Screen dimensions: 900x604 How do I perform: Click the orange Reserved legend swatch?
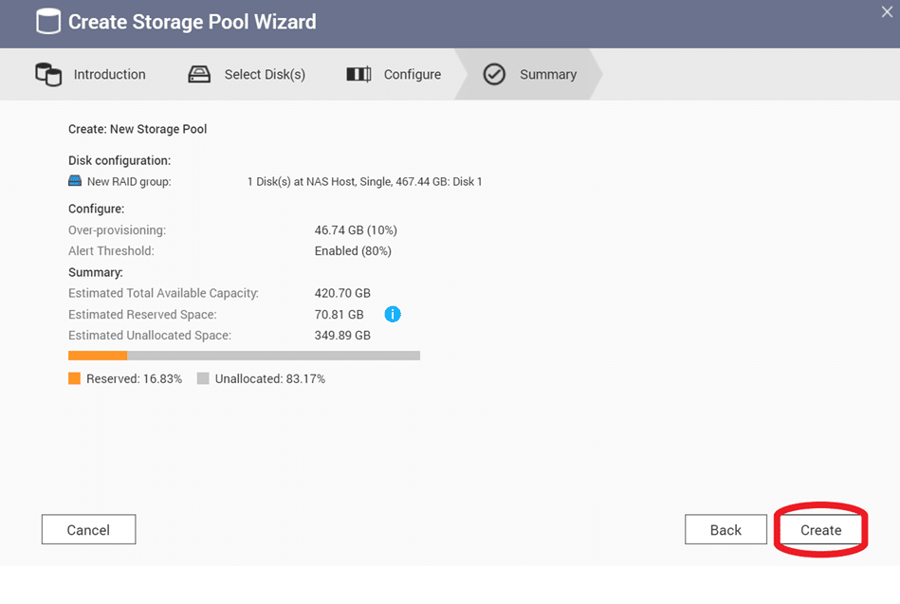pos(75,378)
